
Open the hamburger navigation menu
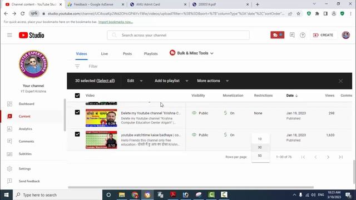(9, 35)
